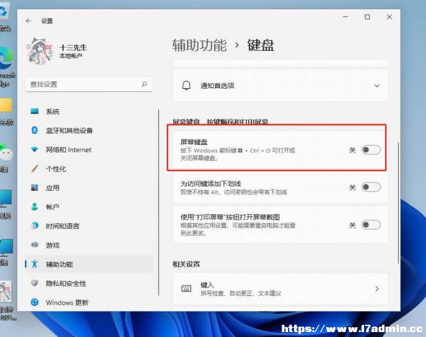Click the apps icon for 应用
This screenshot has width=426, height=337.
tap(34, 188)
